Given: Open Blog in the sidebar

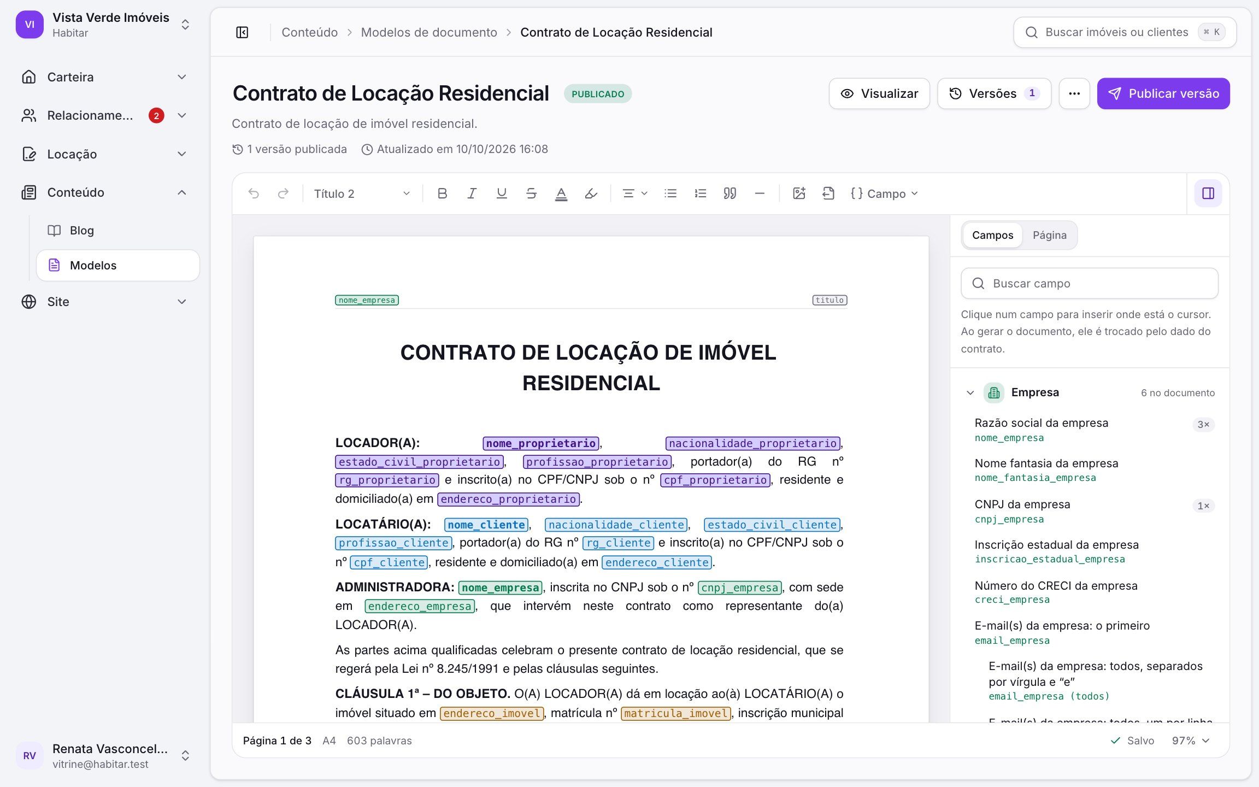Looking at the screenshot, I should [x=118, y=231].
